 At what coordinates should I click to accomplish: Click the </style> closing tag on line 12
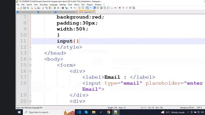point(70,47)
